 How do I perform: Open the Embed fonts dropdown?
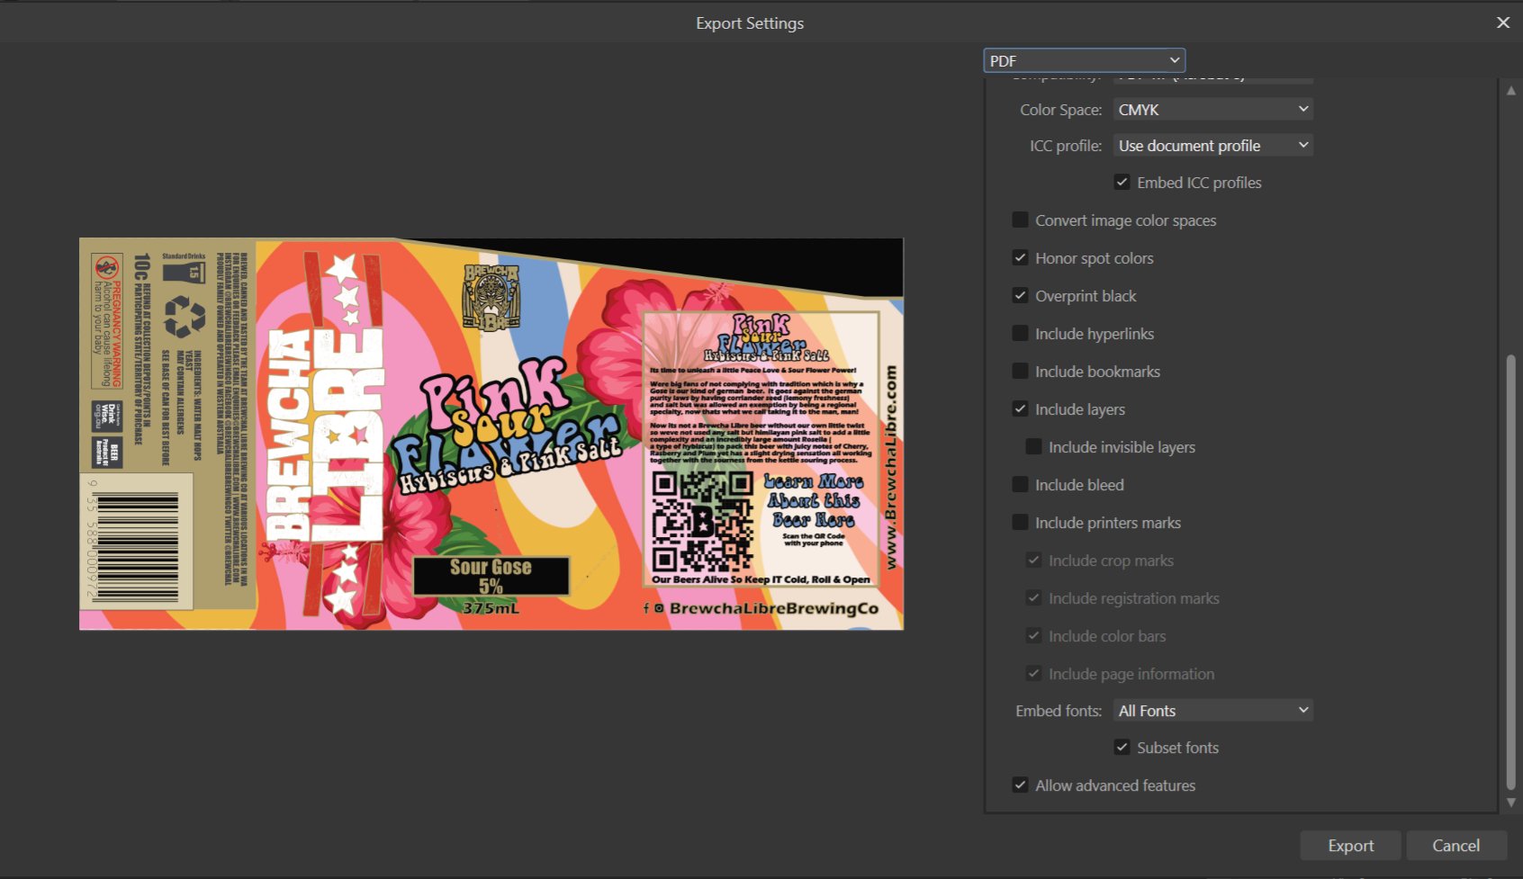tap(1212, 710)
